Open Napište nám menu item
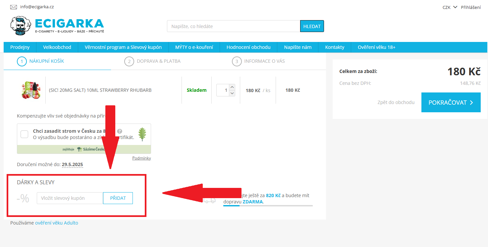 (298, 47)
